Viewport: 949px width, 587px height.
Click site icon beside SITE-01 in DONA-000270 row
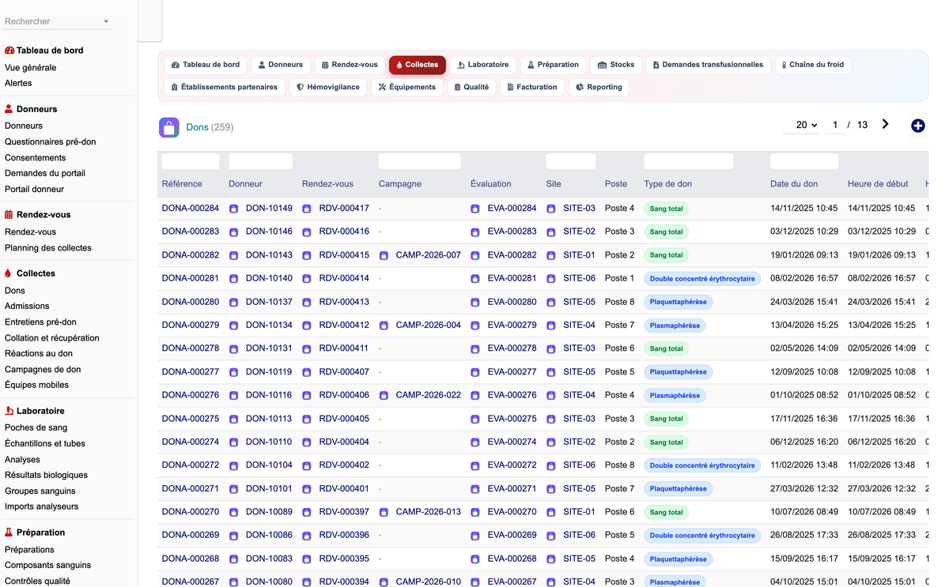pyautogui.click(x=551, y=513)
